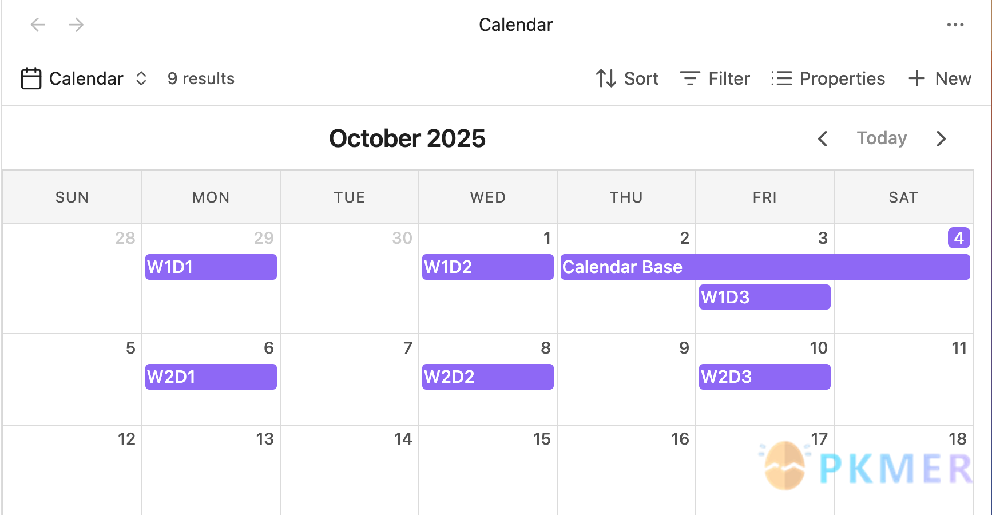Screen dimensions: 992x515
Task: Click the Today navigation label
Action: (881, 138)
